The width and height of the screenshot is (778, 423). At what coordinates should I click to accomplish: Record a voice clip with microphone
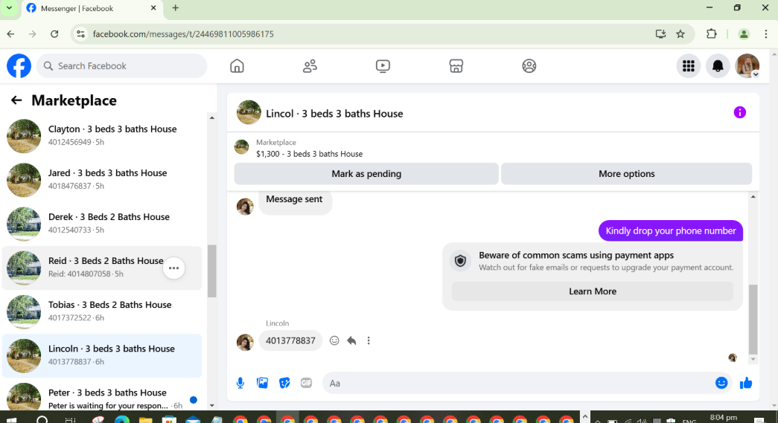click(240, 383)
